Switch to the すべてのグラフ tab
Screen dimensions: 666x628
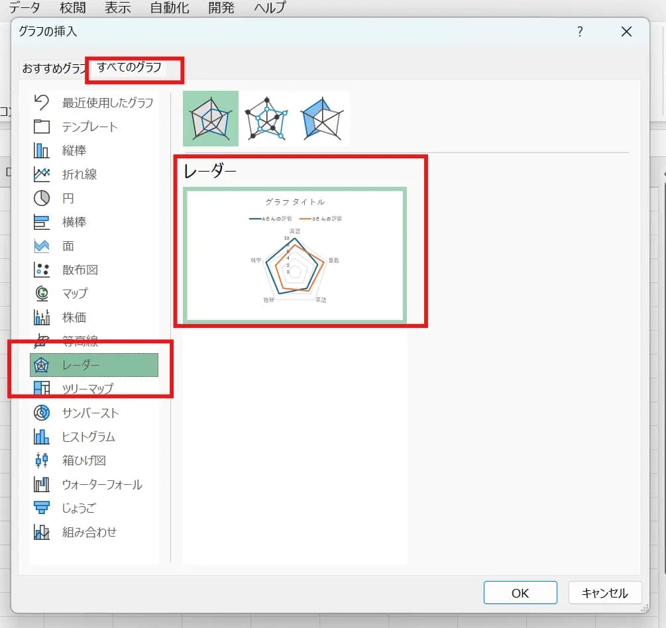coord(129,68)
